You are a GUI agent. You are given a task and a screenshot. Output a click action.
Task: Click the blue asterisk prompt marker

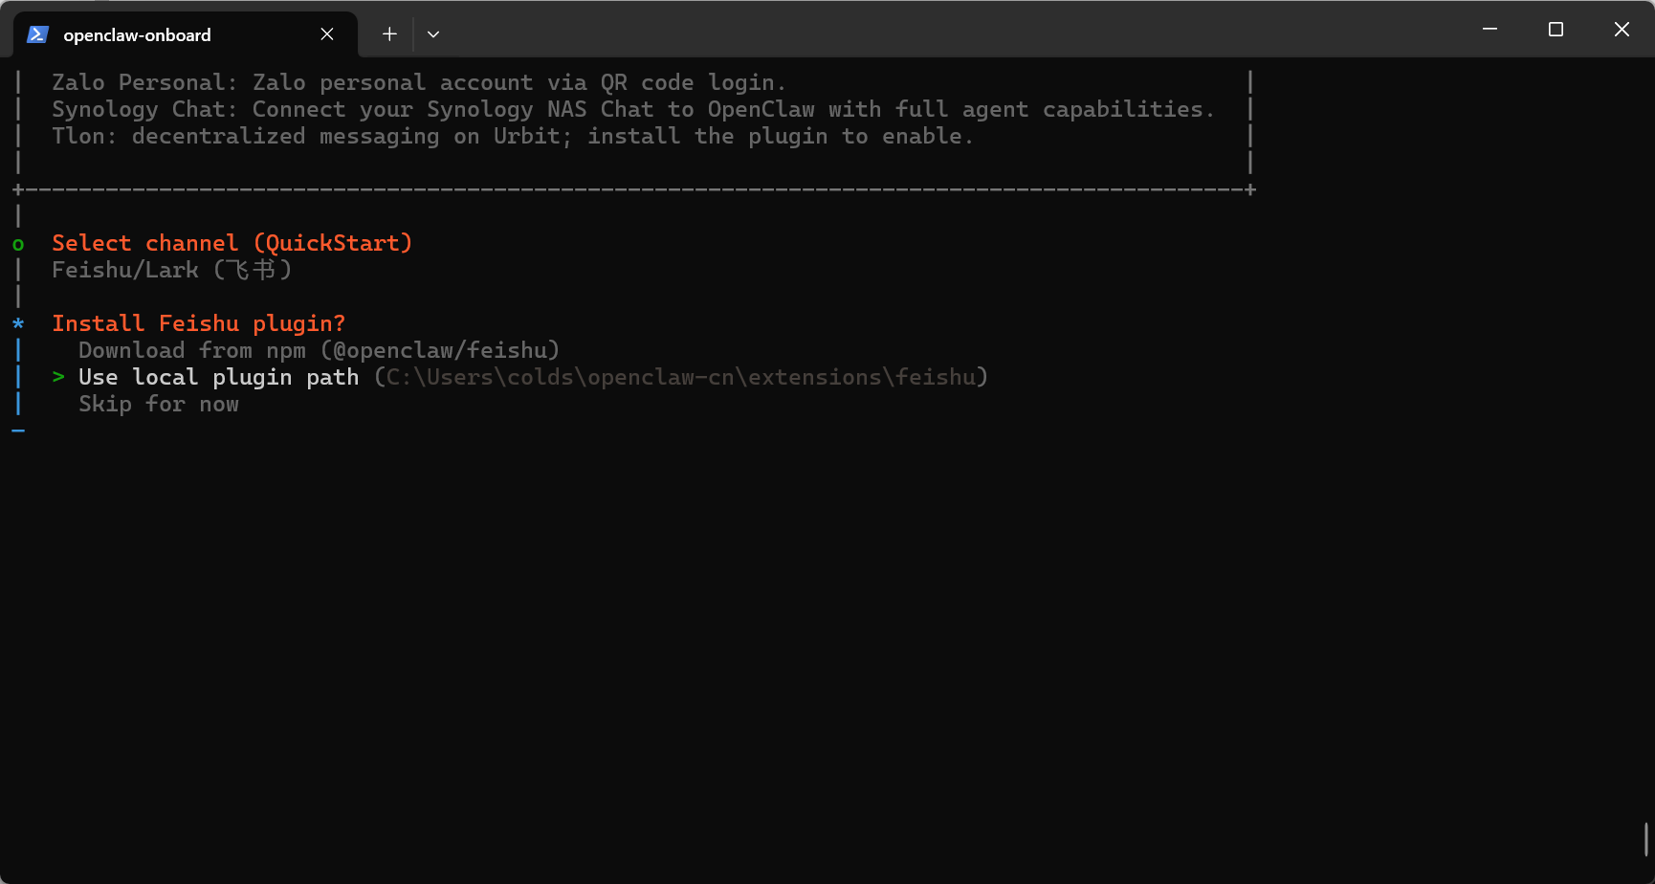click(x=18, y=324)
